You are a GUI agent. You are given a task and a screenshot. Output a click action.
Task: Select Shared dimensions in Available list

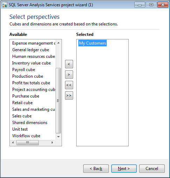(30, 123)
